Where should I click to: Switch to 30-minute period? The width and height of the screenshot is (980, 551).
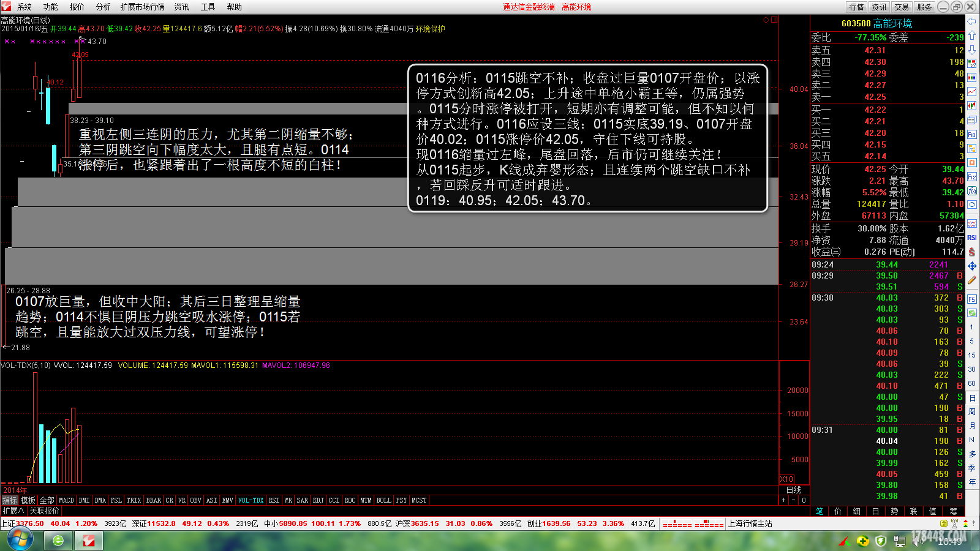click(972, 369)
